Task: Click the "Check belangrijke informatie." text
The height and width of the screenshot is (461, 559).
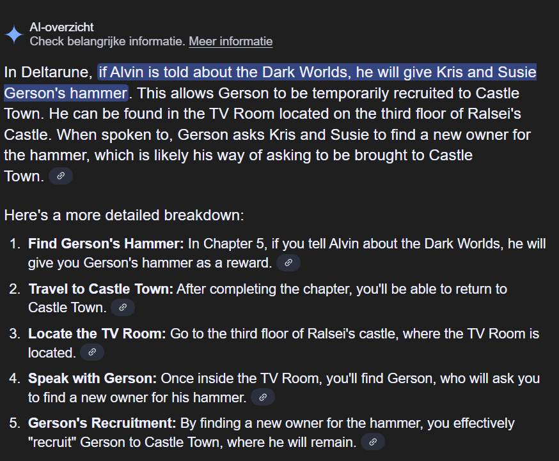Action: (107, 42)
